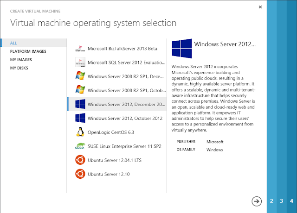Jump to wizard step 2
The height and width of the screenshot is (213, 297).
tap(271, 201)
